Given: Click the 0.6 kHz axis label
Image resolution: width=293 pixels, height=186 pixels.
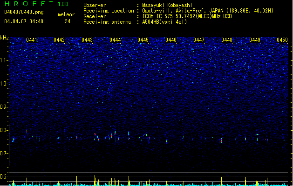Looking at the screenshot, I should pyautogui.click(x=4, y=177).
